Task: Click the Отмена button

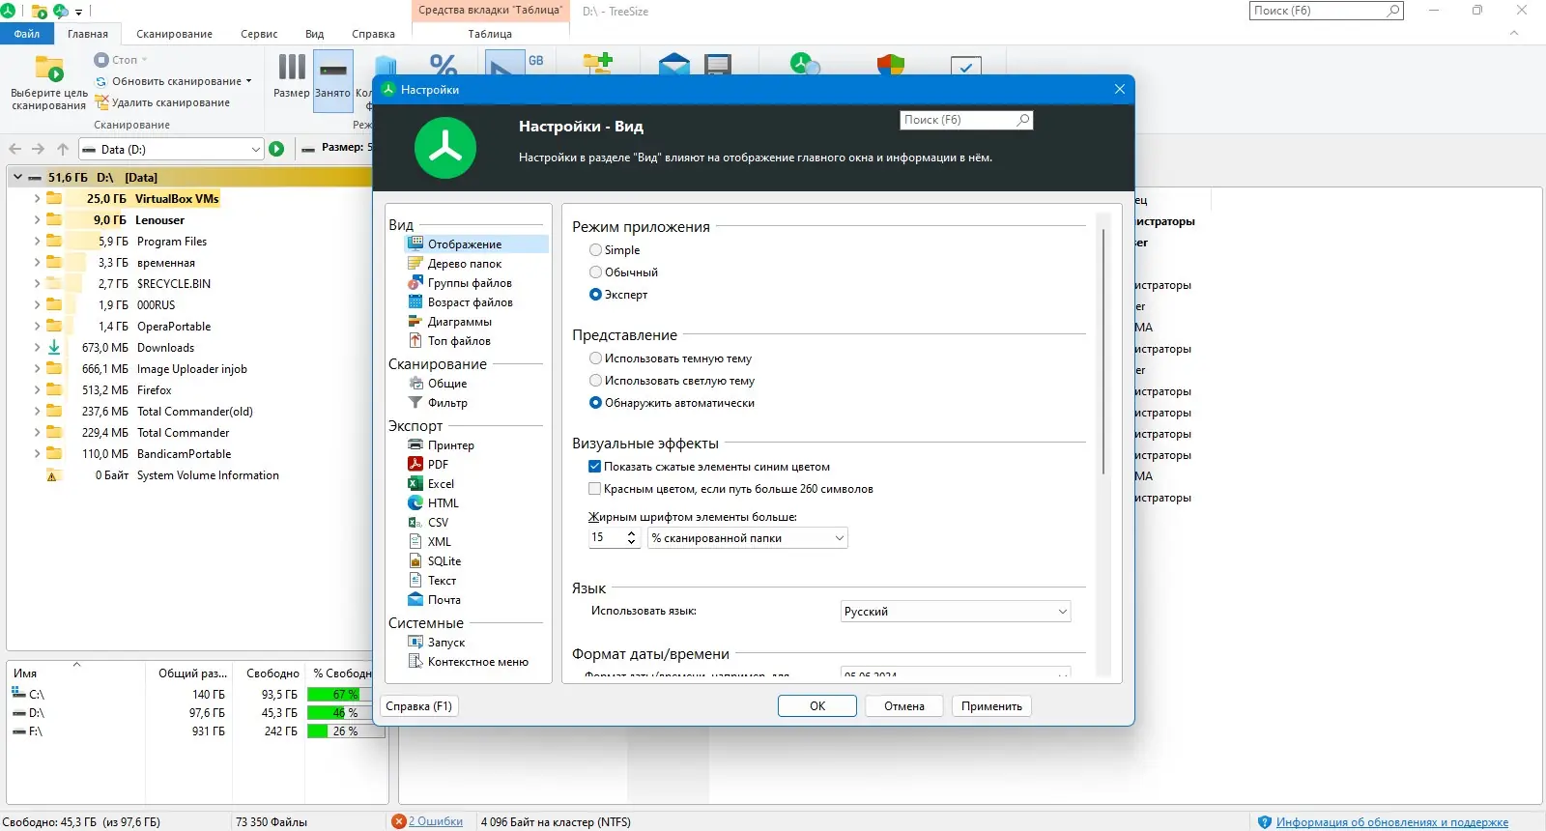Action: tap(904, 705)
